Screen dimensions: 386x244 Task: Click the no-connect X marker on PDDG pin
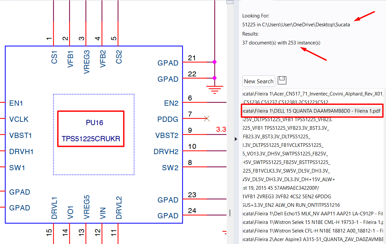tap(207, 119)
